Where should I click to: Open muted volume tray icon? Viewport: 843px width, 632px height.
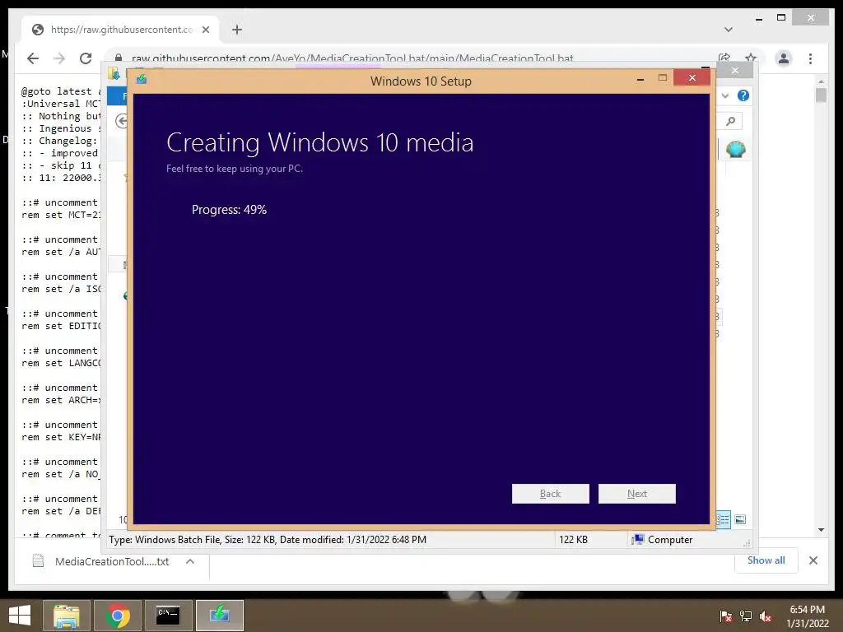pyautogui.click(x=766, y=616)
